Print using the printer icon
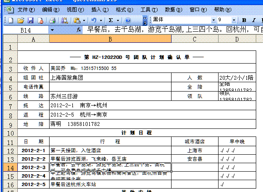 (x=53, y=20)
